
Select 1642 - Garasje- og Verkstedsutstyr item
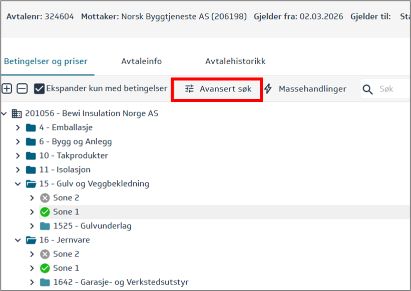coord(121,282)
